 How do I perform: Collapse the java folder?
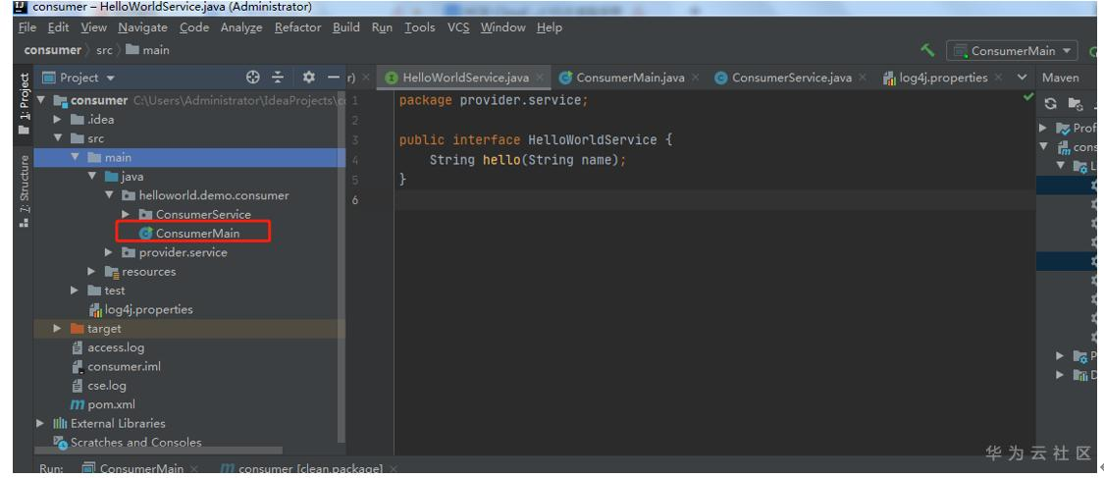92,176
